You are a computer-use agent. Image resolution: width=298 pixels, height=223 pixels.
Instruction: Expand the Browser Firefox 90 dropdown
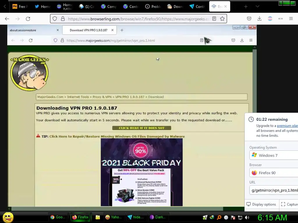pos(274,173)
